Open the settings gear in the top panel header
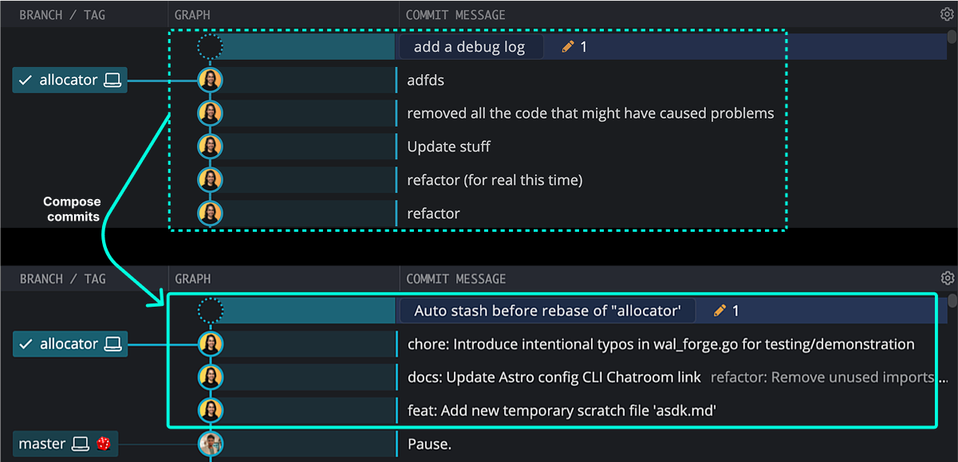 point(945,14)
